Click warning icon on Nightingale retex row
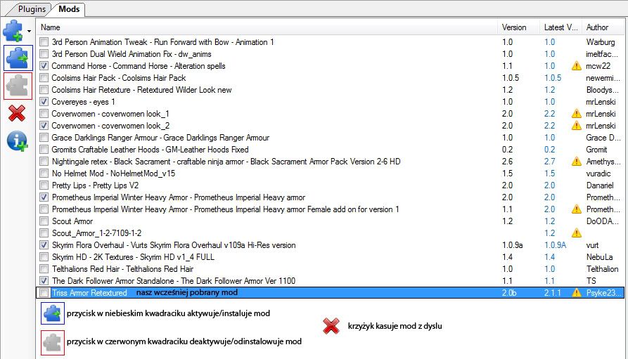The width and height of the screenshot is (628, 359). (577, 162)
